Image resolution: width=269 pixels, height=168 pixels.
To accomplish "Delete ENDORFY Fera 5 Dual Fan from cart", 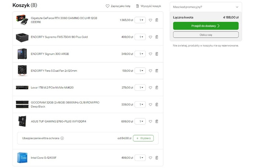I will [x=157, y=71].
